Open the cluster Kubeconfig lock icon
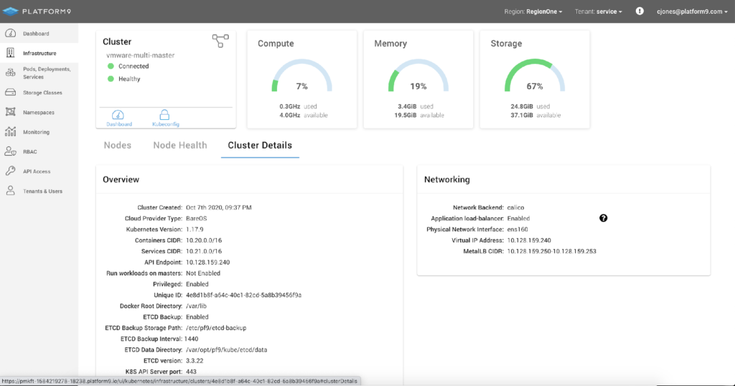The width and height of the screenshot is (735, 386). coord(164,115)
